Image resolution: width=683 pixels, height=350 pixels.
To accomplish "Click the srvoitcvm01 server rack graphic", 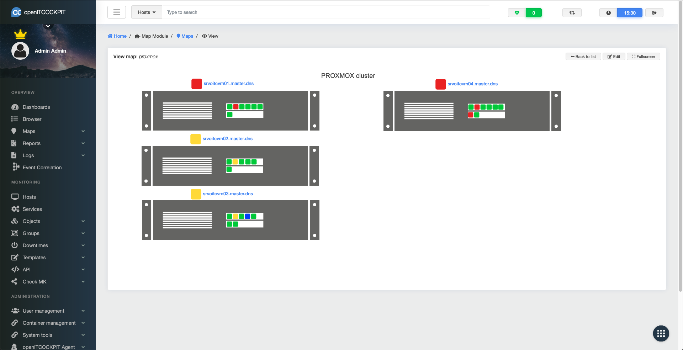I will pyautogui.click(x=231, y=111).
